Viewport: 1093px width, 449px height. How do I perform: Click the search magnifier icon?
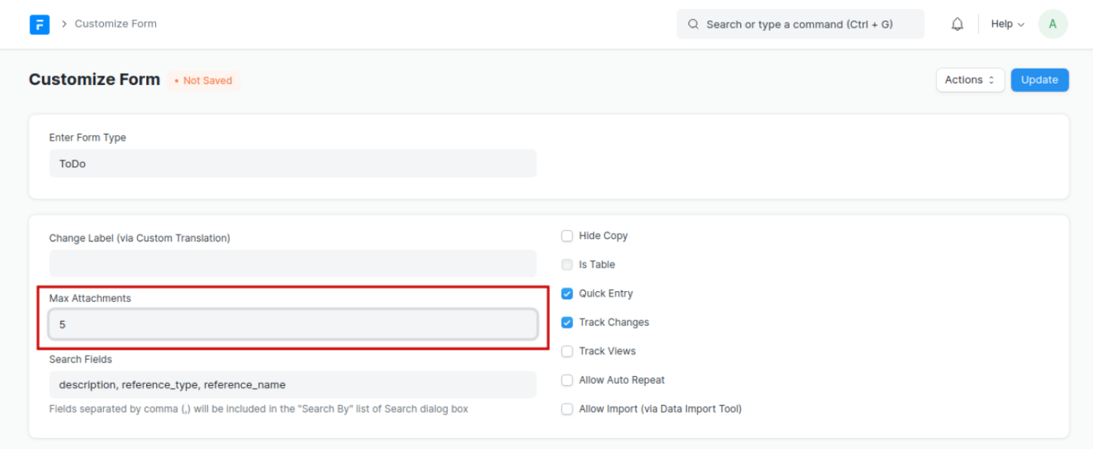pos(693,25)
